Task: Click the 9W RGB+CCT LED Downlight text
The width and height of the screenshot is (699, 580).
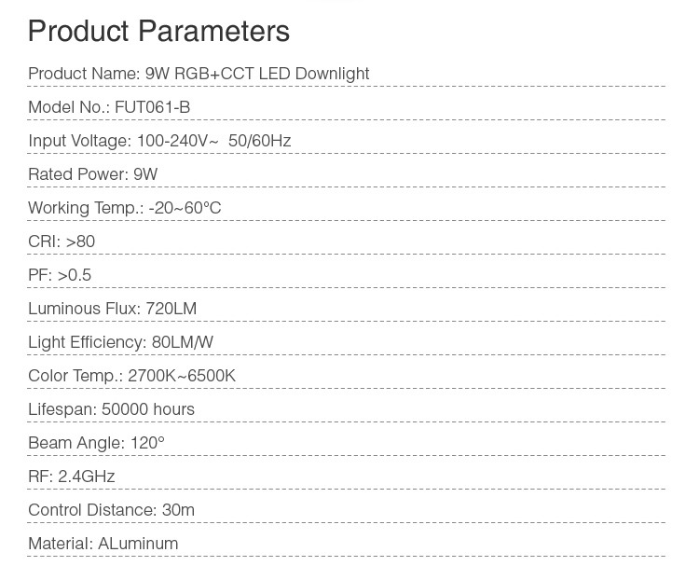Action: [x=257, y=74]
